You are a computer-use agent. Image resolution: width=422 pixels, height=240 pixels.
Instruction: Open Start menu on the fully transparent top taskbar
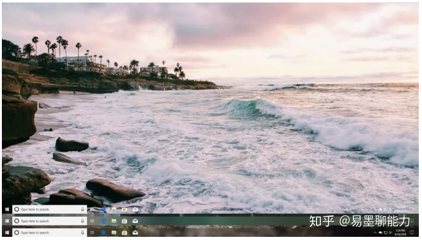(x=7, y=209)
